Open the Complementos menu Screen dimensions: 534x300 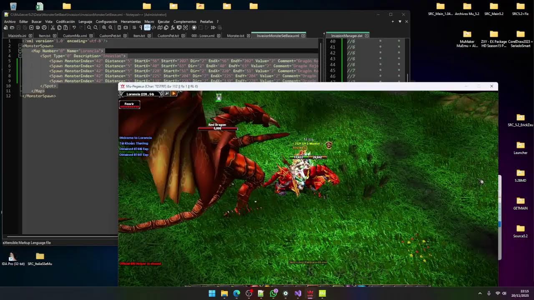pyautogui.click(x=185, y=22)
